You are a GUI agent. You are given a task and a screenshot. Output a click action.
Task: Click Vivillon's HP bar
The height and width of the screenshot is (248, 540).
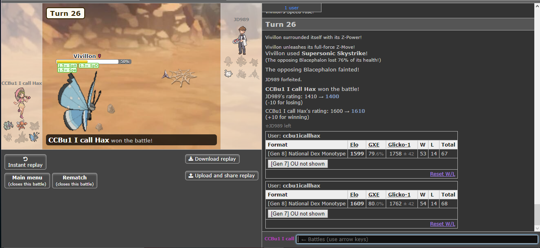click(x=87, y=62)
